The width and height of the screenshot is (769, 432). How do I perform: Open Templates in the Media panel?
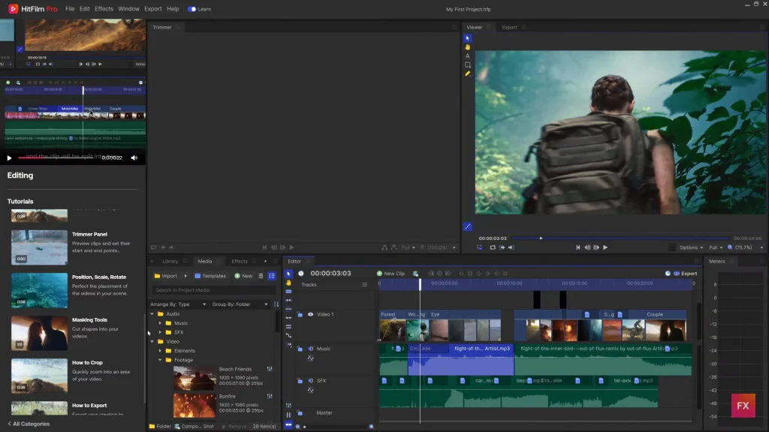(210, 276)
